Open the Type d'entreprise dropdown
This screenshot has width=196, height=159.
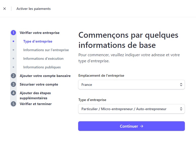point(131,109)
